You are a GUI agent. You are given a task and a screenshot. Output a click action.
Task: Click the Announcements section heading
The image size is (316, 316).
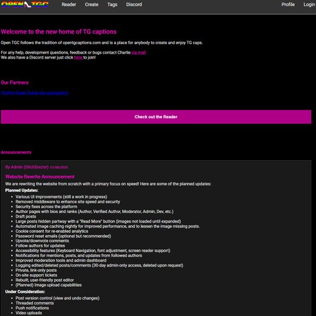(x=16, y=153)
